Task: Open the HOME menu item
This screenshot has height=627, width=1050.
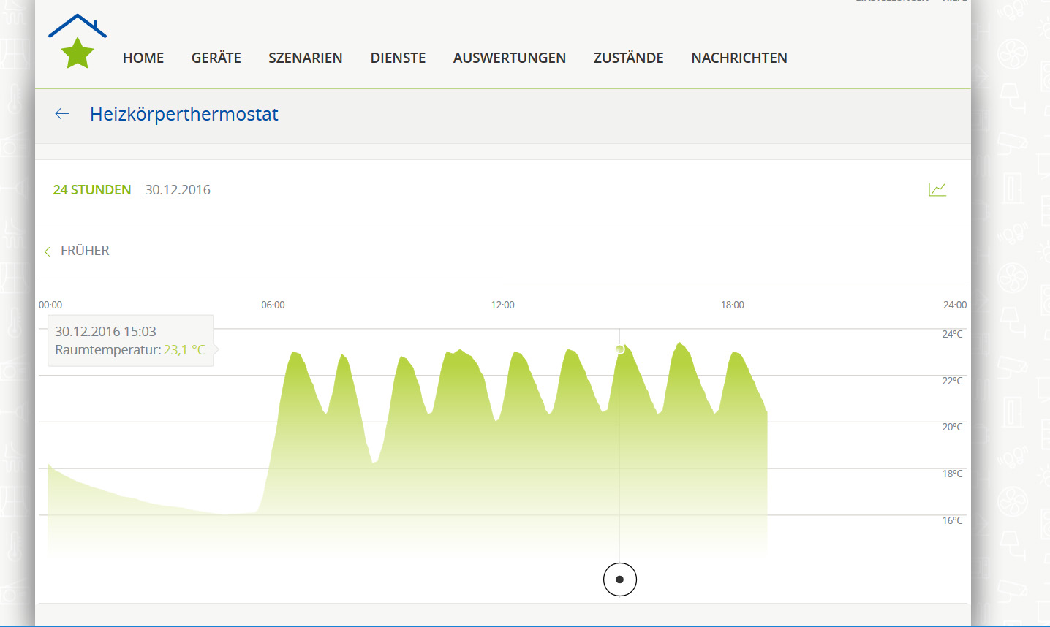Action: (143, 58)
